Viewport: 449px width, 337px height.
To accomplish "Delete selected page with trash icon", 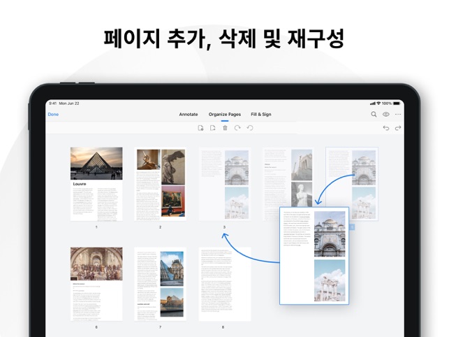I will (225, 128).
